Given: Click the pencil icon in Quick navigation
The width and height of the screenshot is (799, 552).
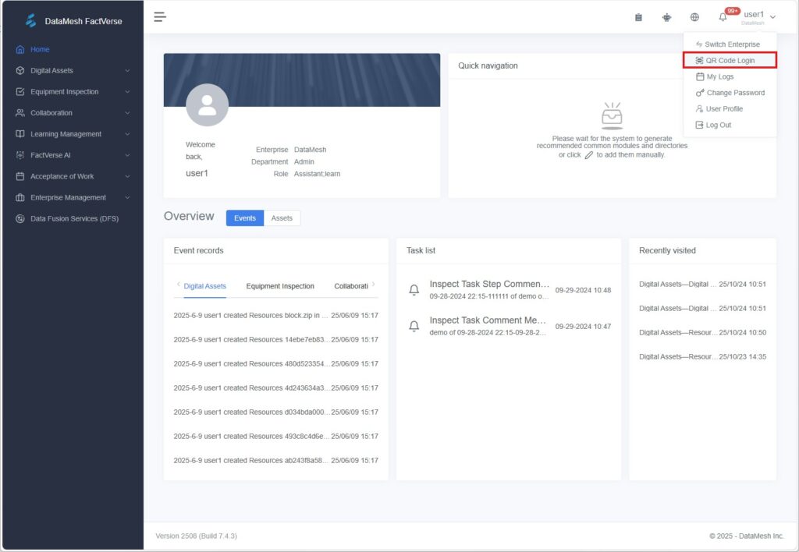Looking at the screenshot, I should [589, 155].
